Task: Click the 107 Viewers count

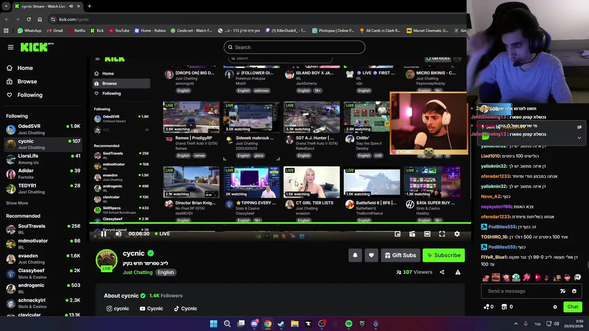Action: tap(414, 272)
